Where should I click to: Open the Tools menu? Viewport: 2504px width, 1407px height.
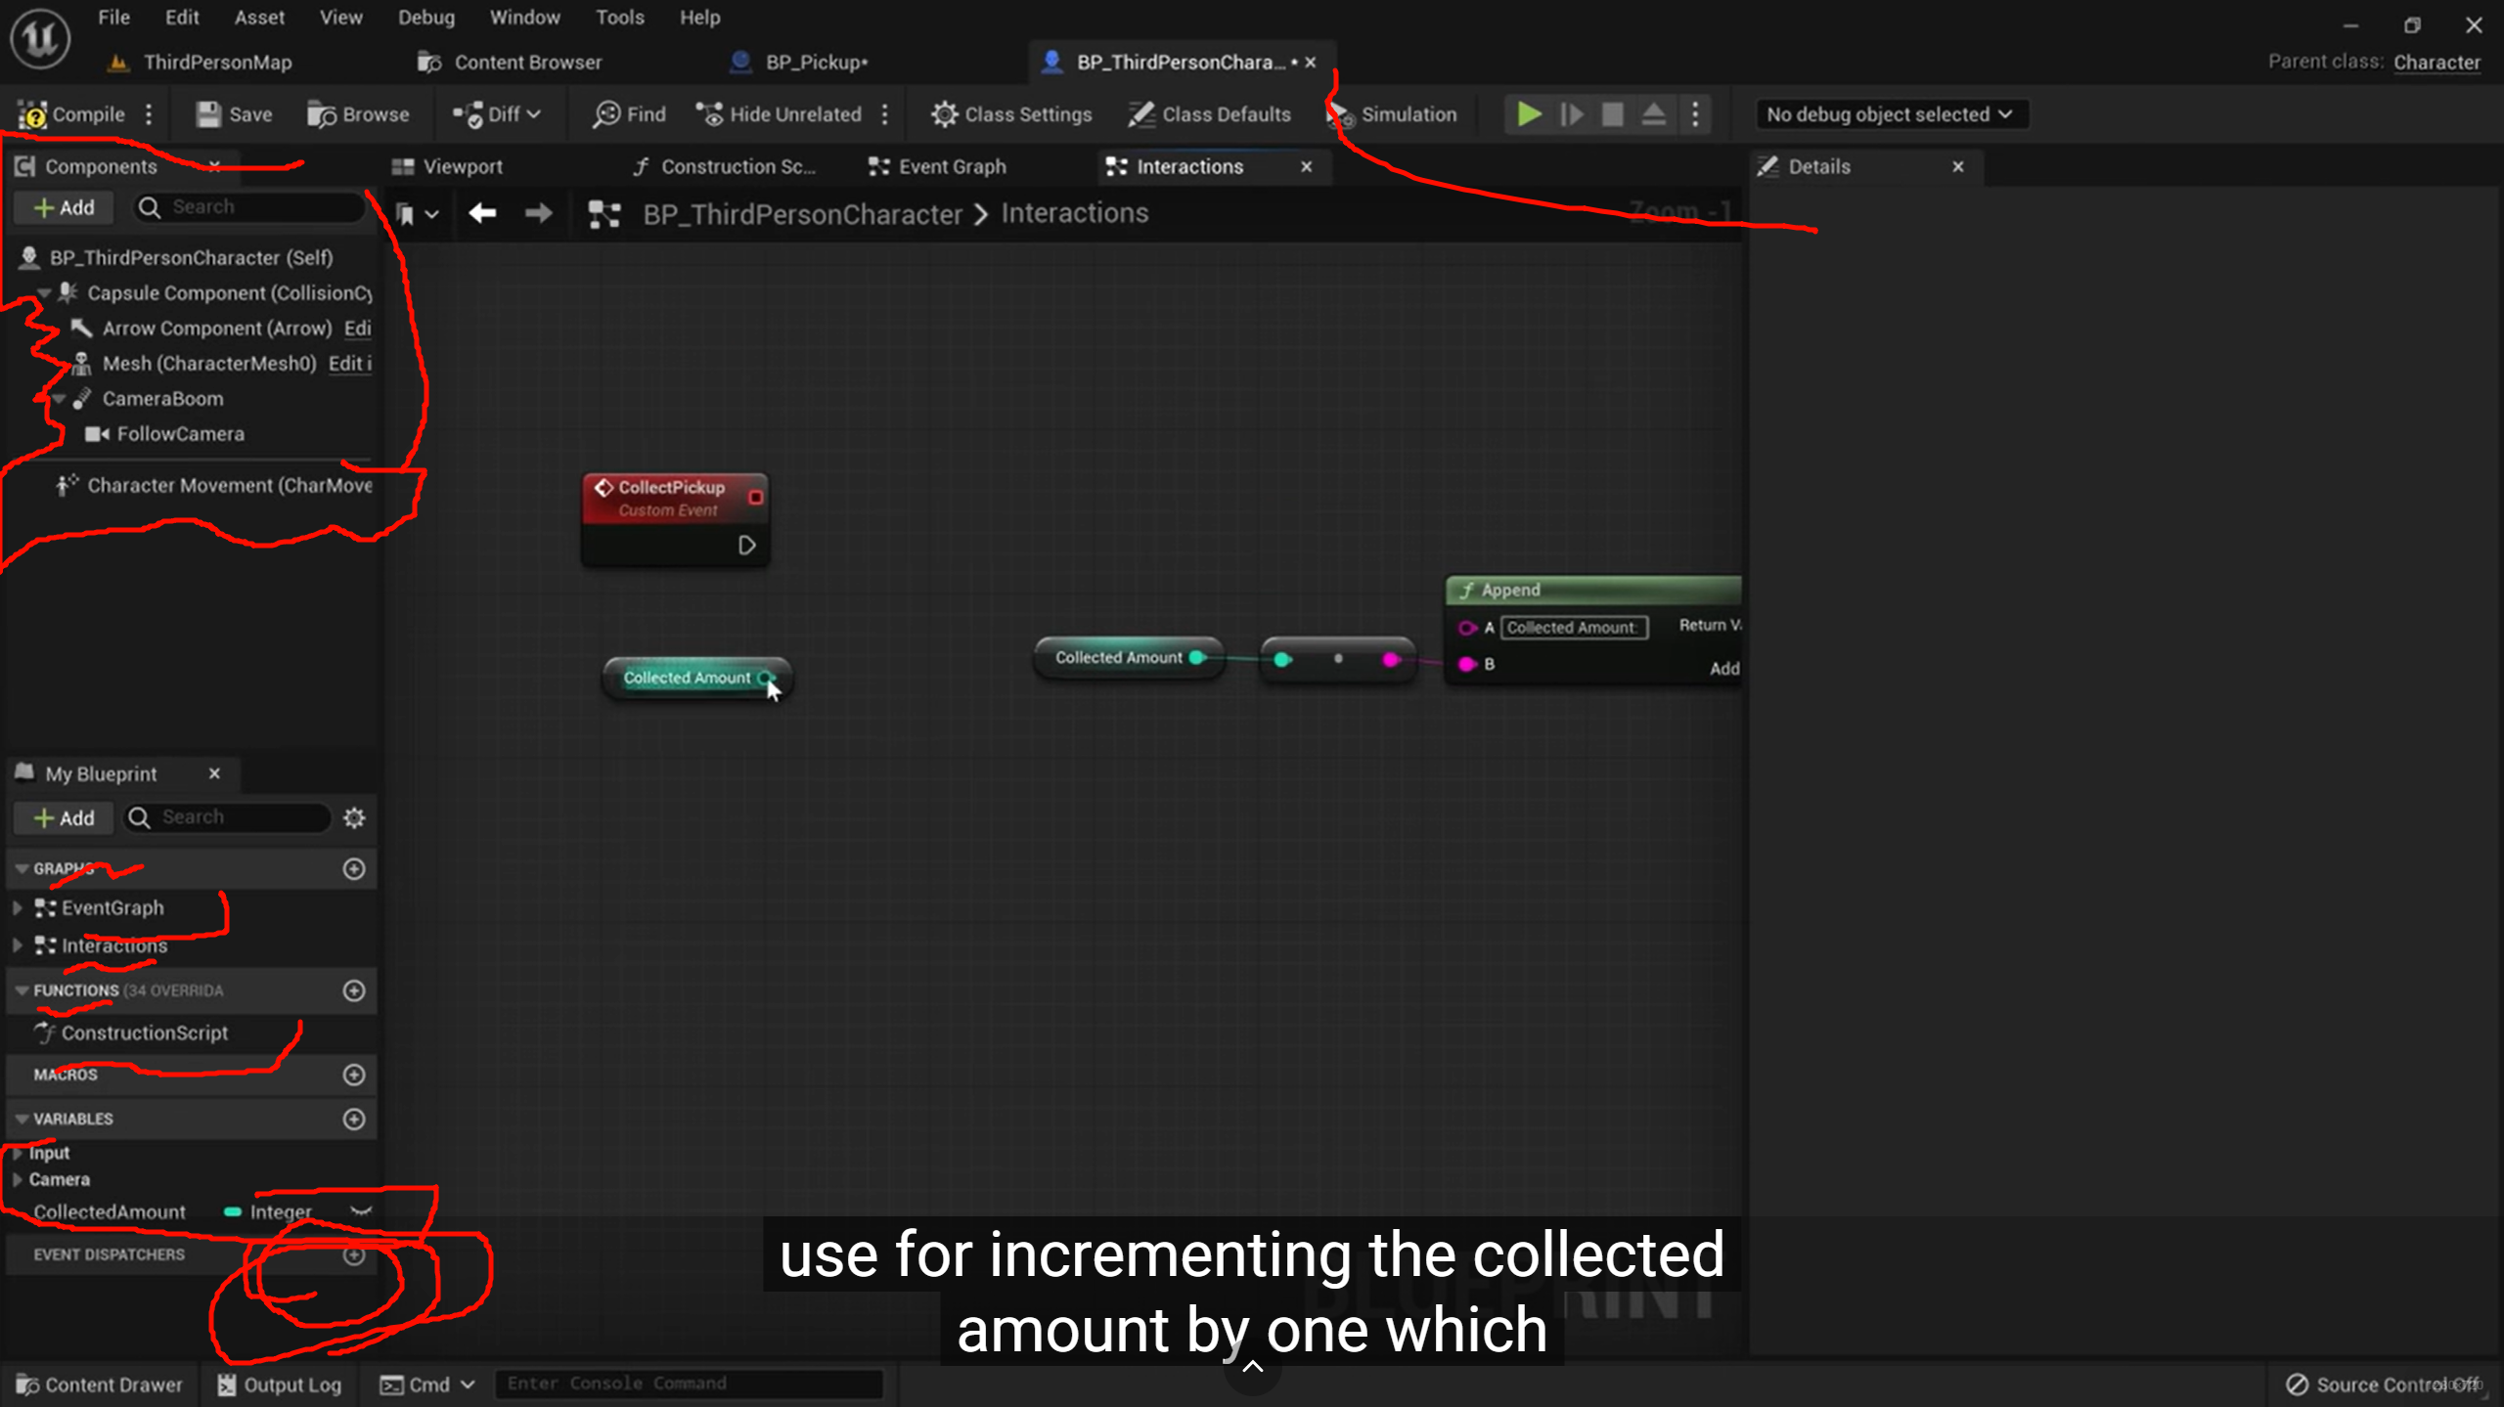coord(619,18)
